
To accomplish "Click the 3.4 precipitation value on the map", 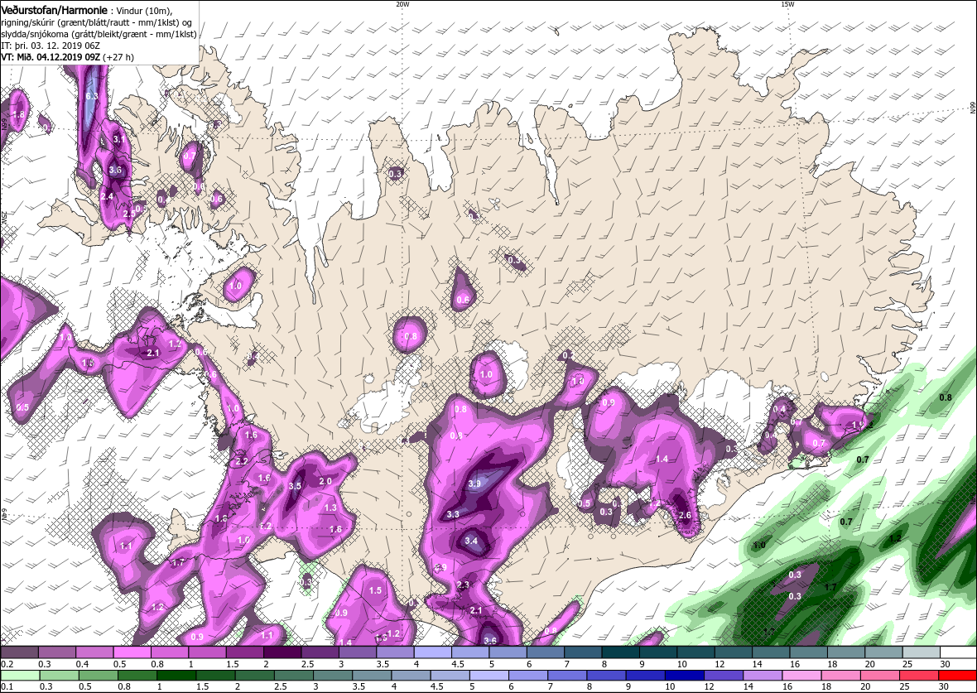I will point(471,541).
